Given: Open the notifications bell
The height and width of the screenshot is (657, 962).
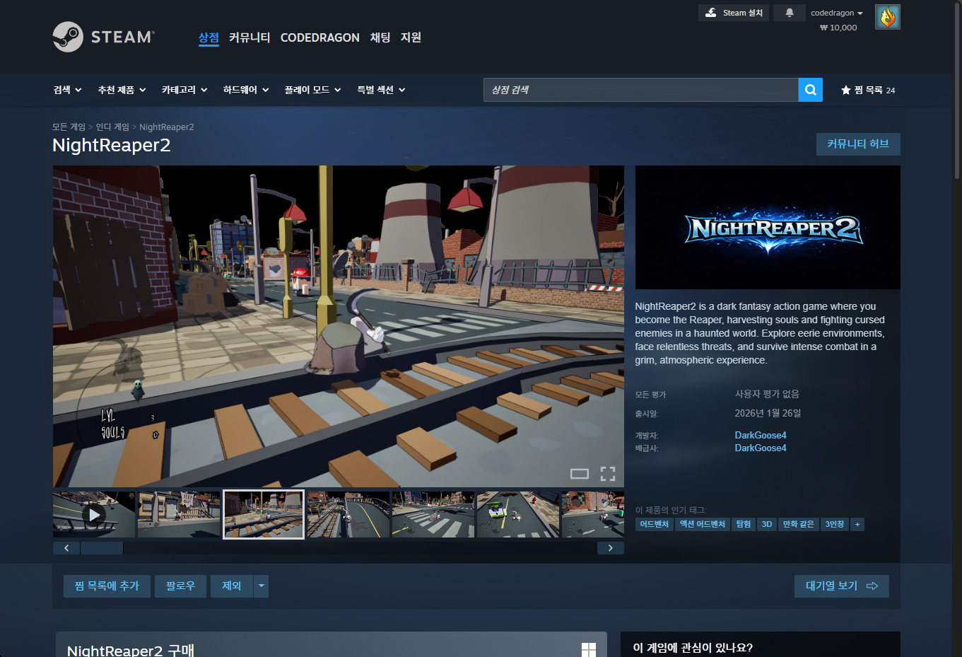Looking at the screenshot, I should (x=790, y=13).
